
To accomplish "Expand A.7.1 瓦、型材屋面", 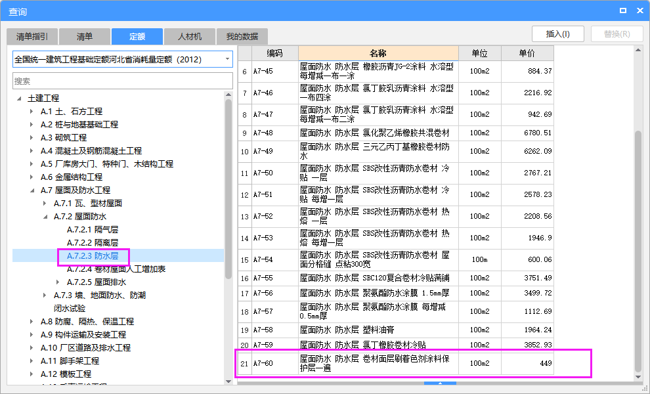I will click(x=45, y=203).
